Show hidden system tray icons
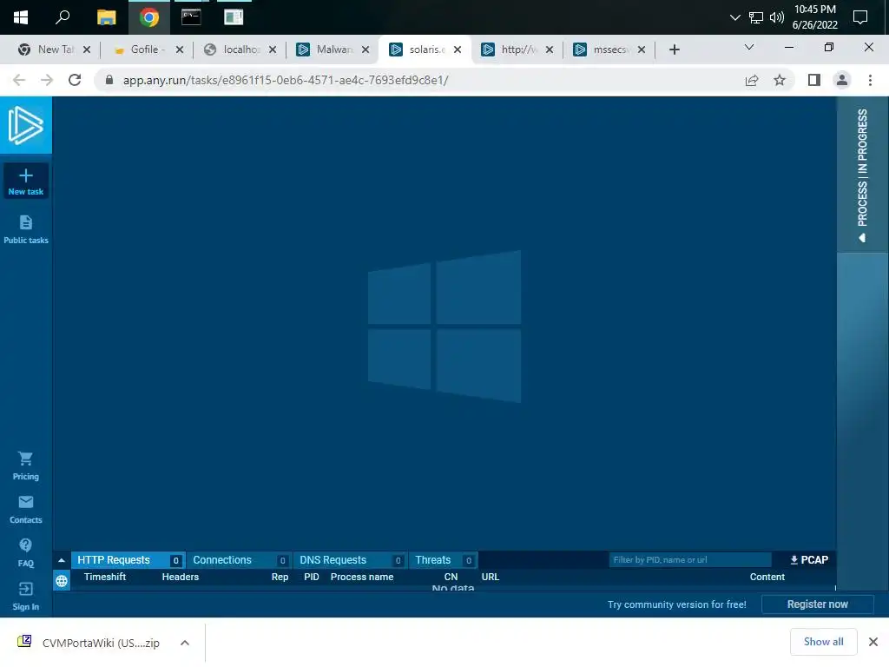Screen dimensions: 889x667 pyautogui.click(x=734, y=17)
